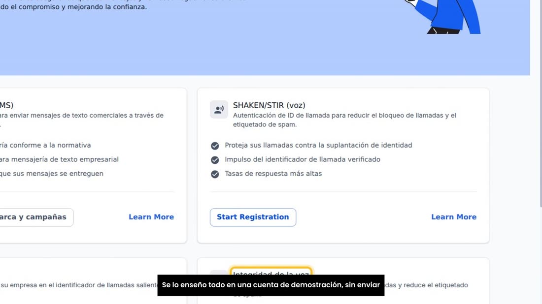This screenshot has height=304, width=542.
Task: Select text 'Proteja sus llamadas contra la suplantación de identidad'
Action: coord(318,145)
